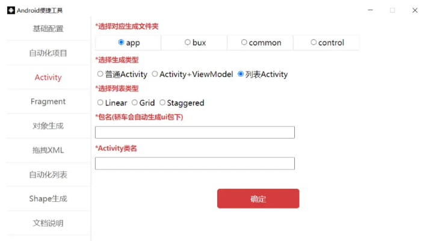423x241 pixels.
Task: Click the red 确定 button
Action: coord(258,199)
